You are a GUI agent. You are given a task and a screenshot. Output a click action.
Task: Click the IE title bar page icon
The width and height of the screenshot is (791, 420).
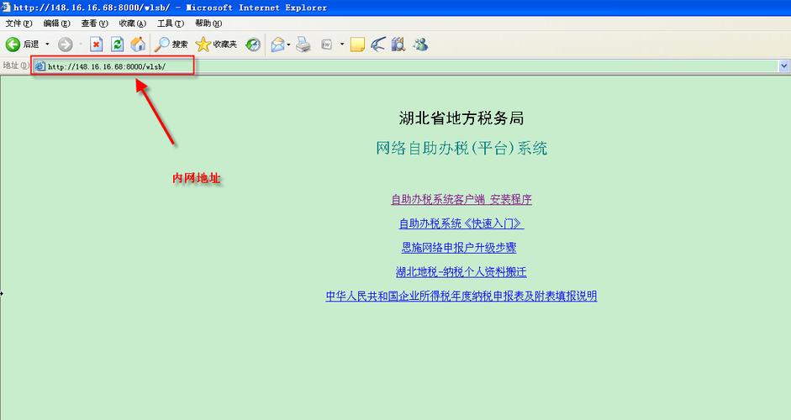click(6, 7)
